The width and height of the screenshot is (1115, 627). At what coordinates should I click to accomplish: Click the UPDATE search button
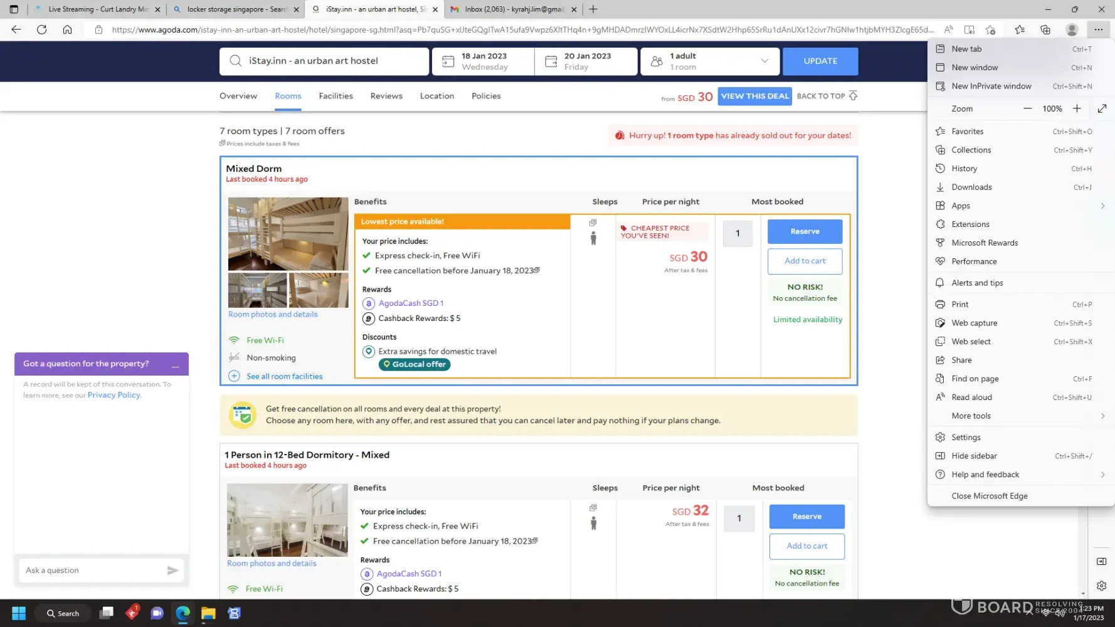pyautogui.click(x=820, y=61)
